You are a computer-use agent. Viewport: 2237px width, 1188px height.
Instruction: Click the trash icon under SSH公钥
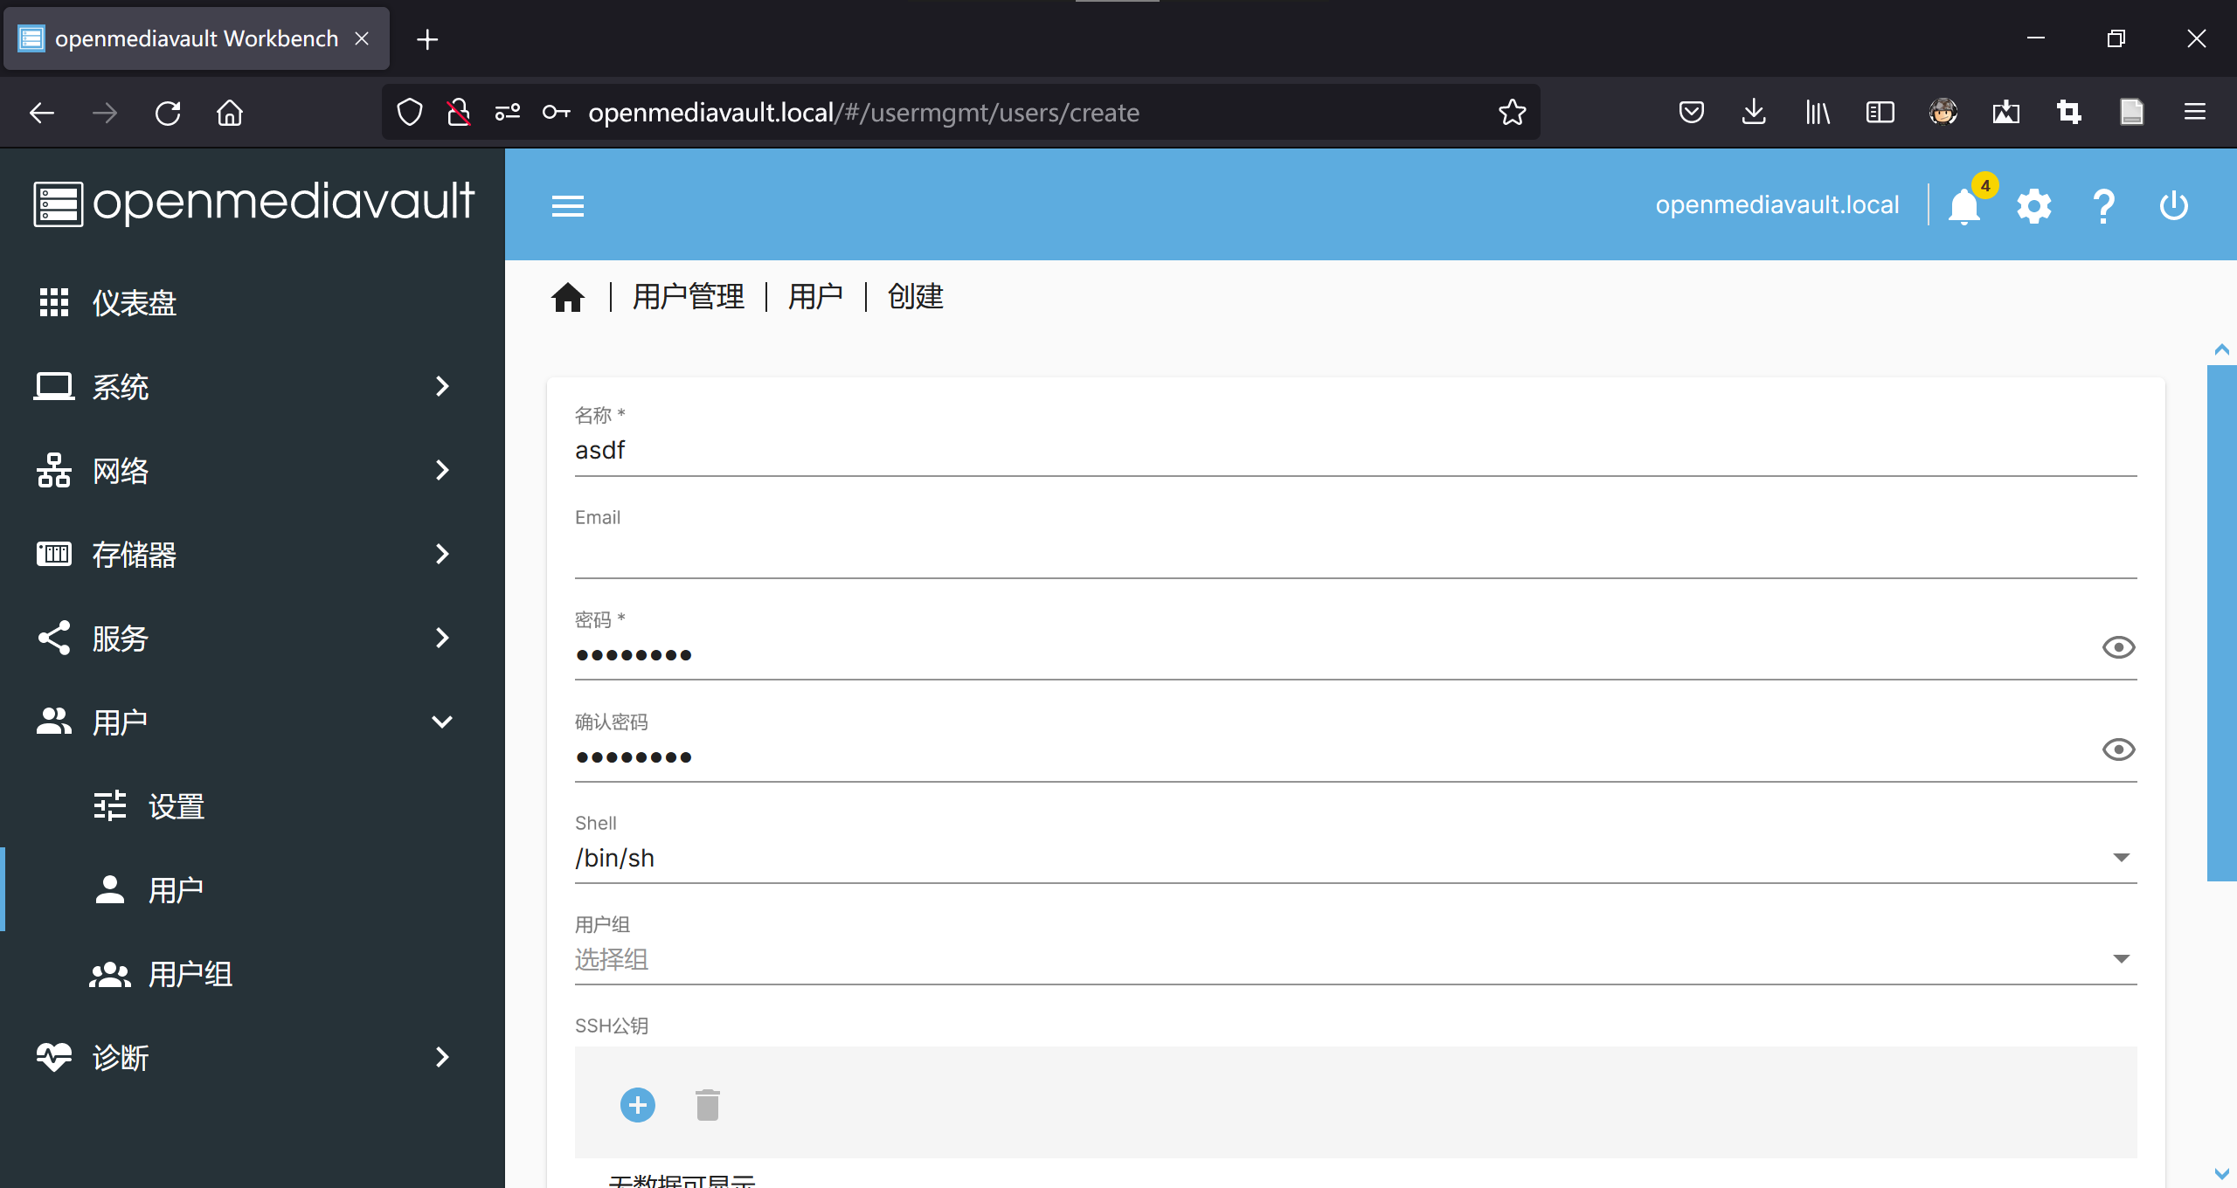pyautogui.click(x=708, y=1105)
